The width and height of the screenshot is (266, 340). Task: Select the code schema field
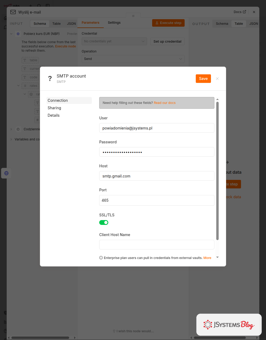tap(30, 77)
